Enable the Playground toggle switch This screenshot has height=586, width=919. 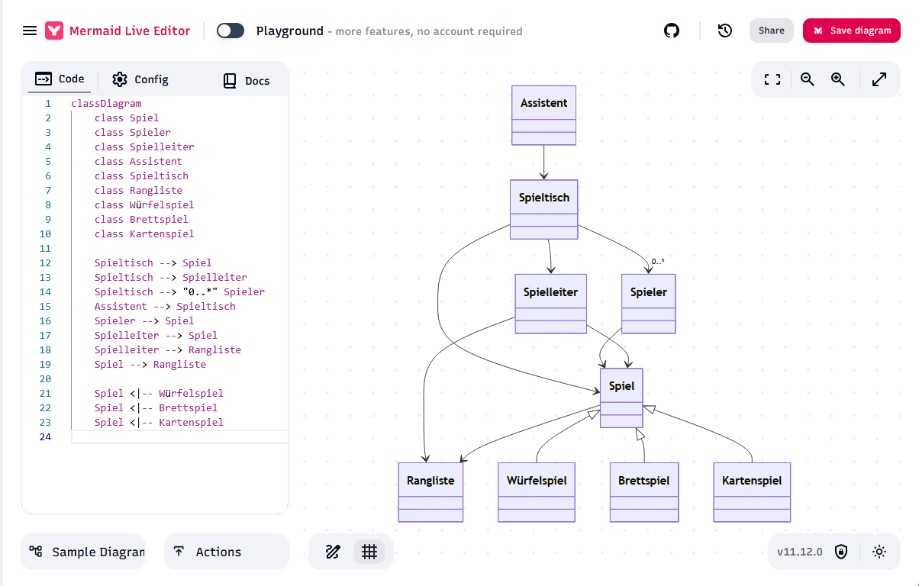tap(231, 31)
